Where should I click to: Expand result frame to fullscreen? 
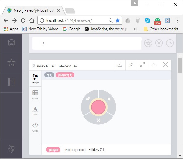pyautogui.click(x=143, y=65)
